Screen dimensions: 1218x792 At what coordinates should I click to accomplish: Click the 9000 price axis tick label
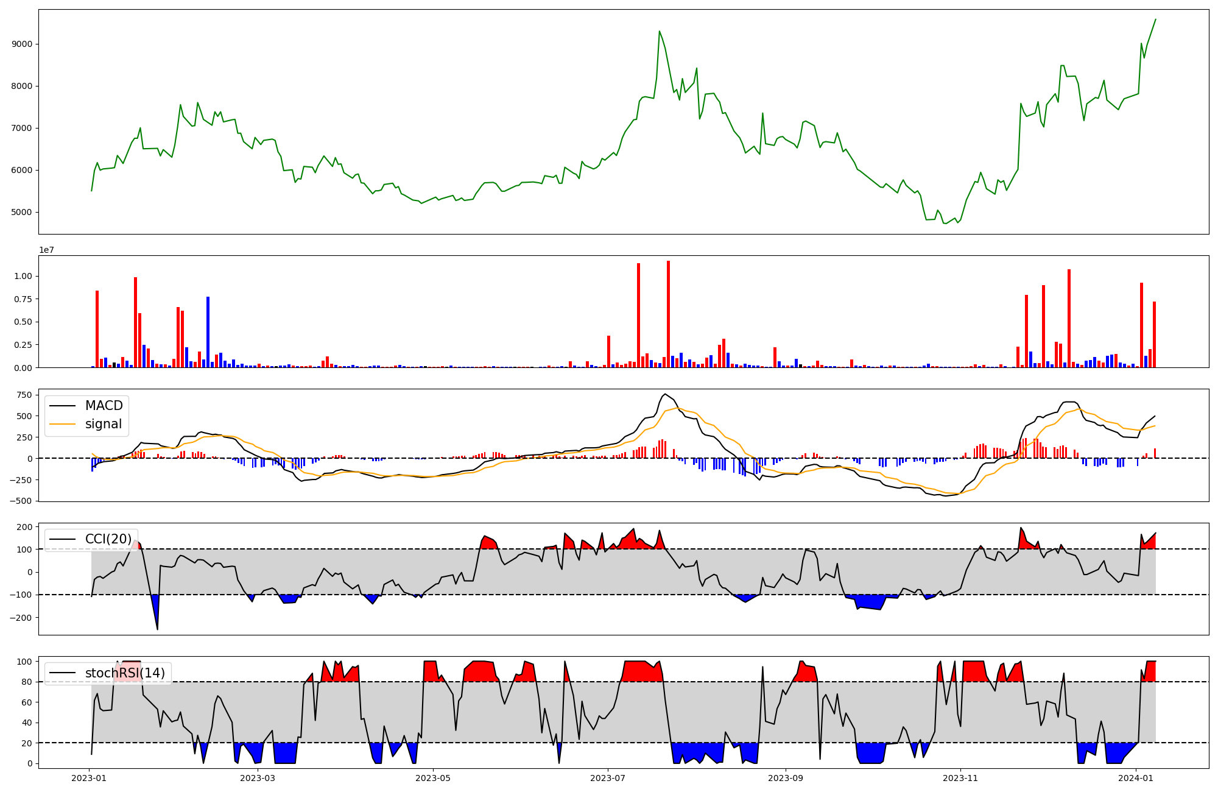tap(23, 44)
